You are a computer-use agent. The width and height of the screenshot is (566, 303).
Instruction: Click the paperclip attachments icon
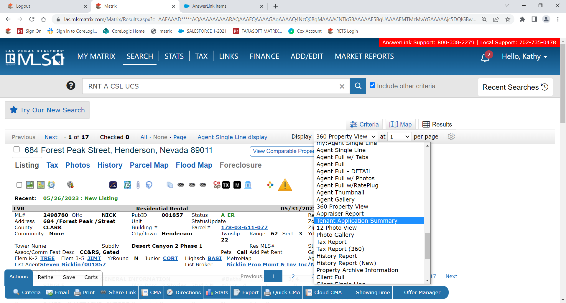coord(138,185)
